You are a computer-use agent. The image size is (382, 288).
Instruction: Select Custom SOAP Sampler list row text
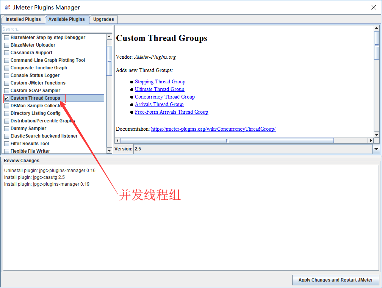pyautogui.click(x=35, y=91)
